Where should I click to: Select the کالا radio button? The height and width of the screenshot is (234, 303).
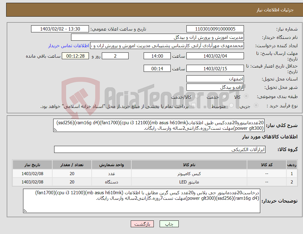[x=246, y=96]
